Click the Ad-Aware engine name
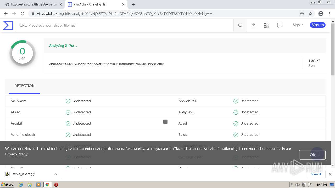335x188 pixels. (19, 101)
